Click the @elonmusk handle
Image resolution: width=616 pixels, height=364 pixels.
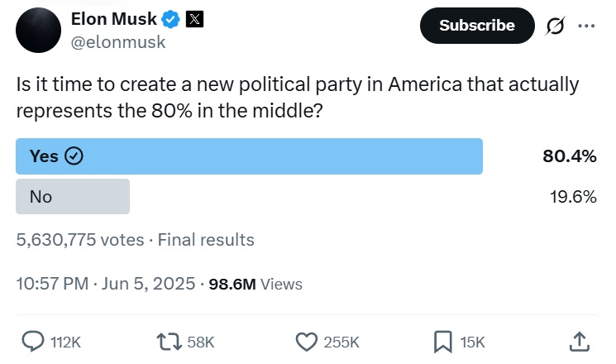click(118, 42)
